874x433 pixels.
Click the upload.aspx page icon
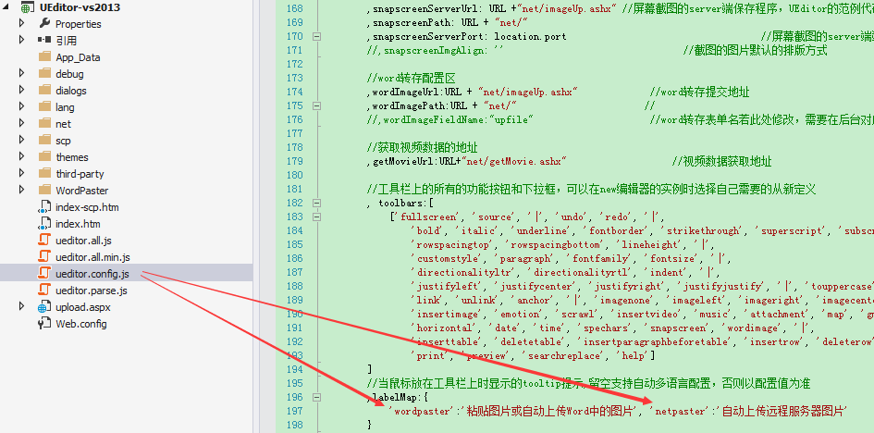click(44, 307)
